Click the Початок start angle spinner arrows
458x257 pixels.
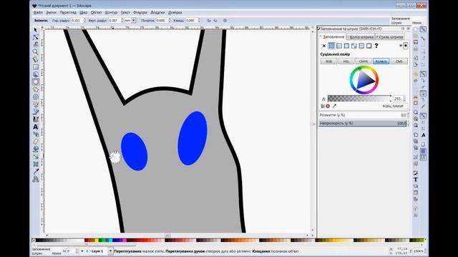(x=170, y=21)
